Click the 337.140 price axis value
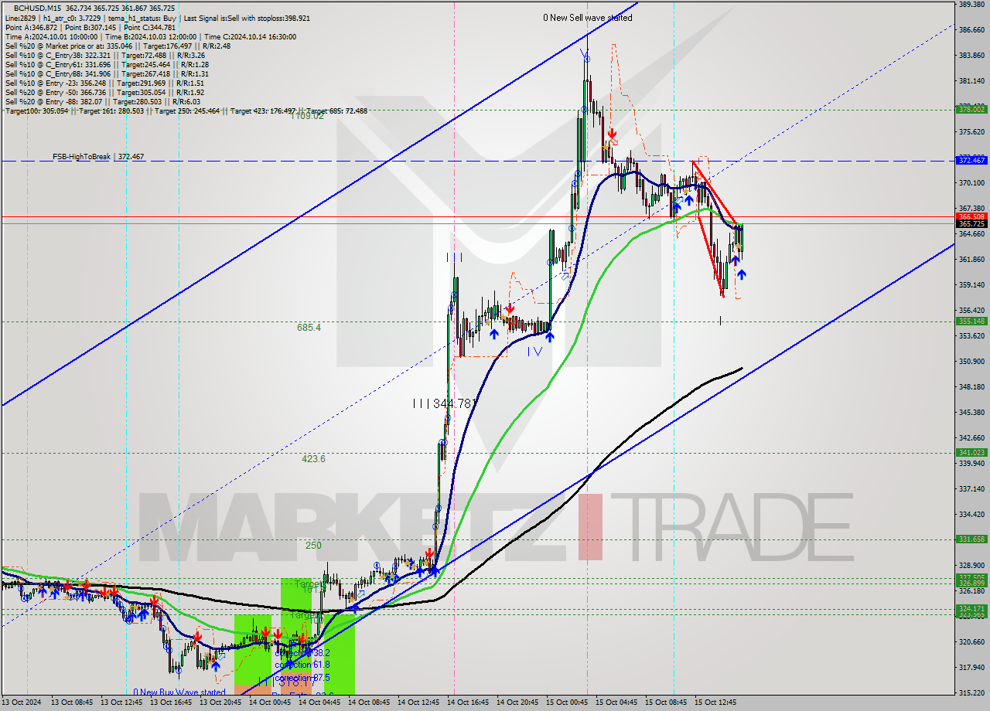Screen dimensions: 990x711 [971, 489]
